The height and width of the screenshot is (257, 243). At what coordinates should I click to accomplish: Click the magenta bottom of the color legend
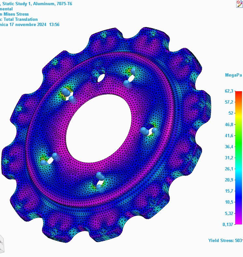(238, 222)
